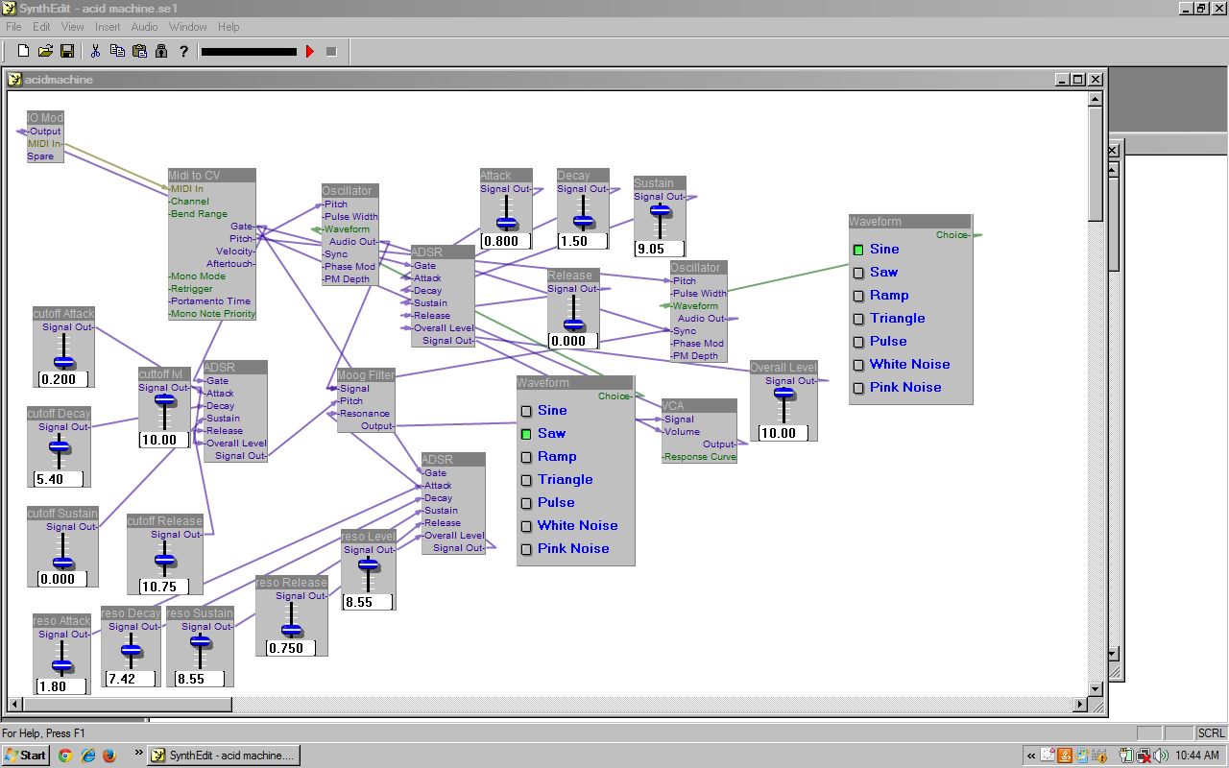Select Triangle in the right Waveform list
Viewport: 1229px width, 768px height.
889,319
